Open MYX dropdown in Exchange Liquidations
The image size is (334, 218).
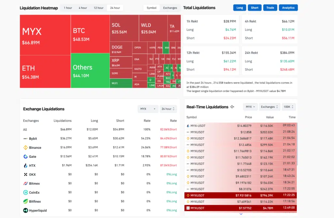point(148,109)
